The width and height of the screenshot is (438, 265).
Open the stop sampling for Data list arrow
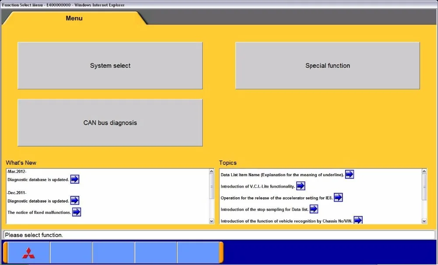pos(314,209)
